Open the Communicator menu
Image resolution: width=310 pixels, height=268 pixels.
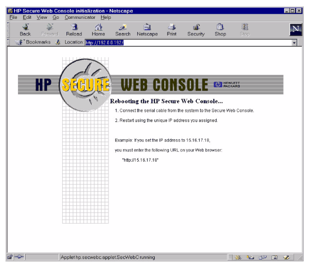(80, 17)
